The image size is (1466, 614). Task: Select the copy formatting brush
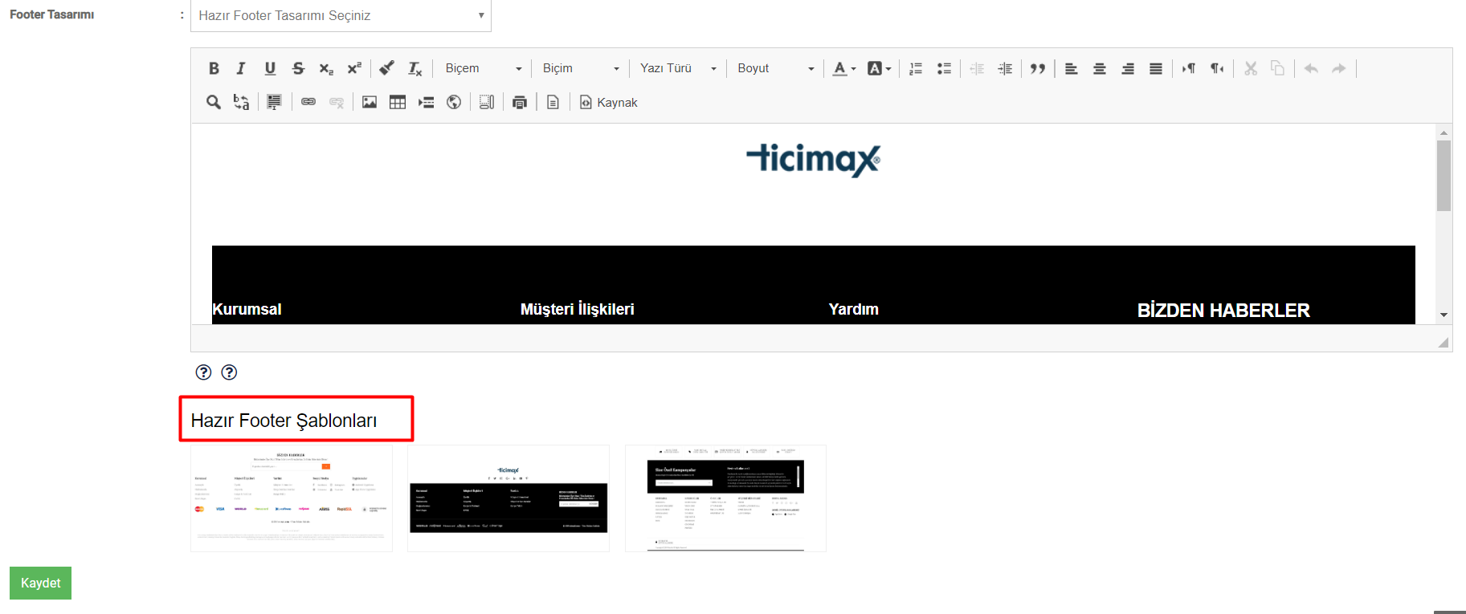tap(386, 68)
